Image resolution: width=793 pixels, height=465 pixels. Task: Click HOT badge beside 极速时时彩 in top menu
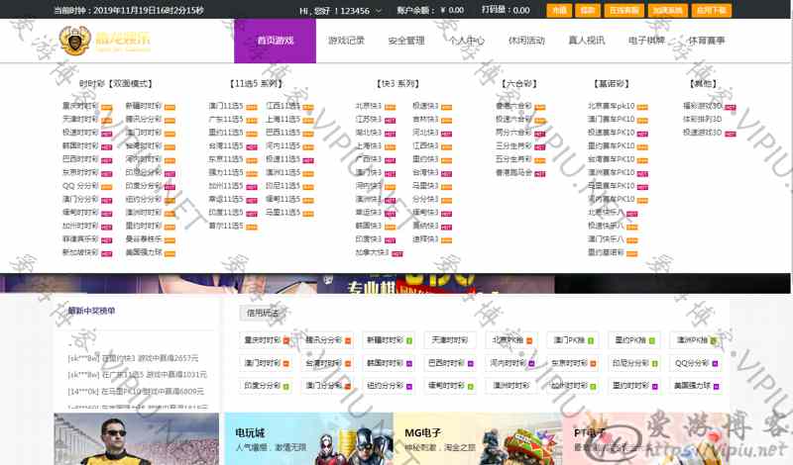coord(106,134)
